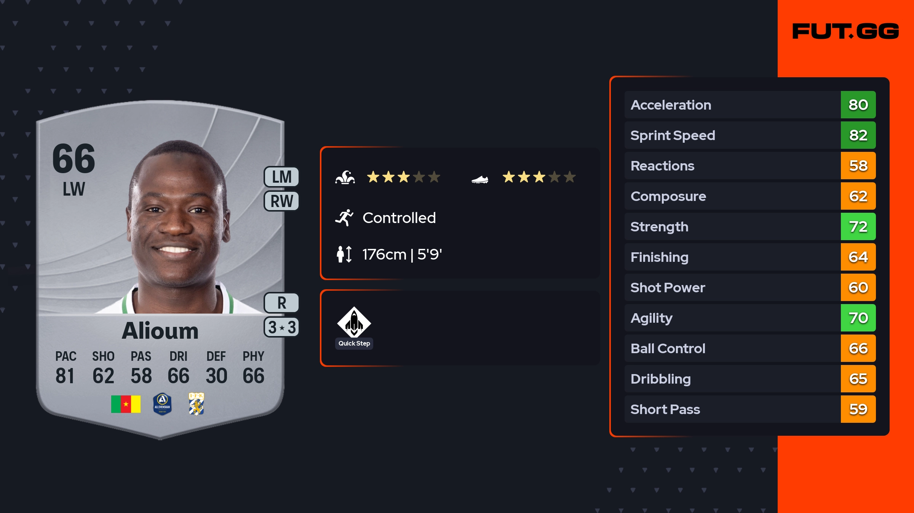Click the Cameroon flag on card
914x513 pixels.
click(126, 404)
